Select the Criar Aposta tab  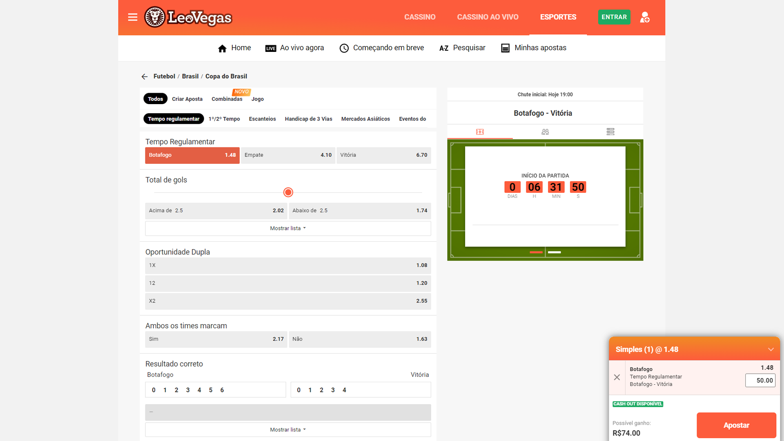tap(187, 99)
